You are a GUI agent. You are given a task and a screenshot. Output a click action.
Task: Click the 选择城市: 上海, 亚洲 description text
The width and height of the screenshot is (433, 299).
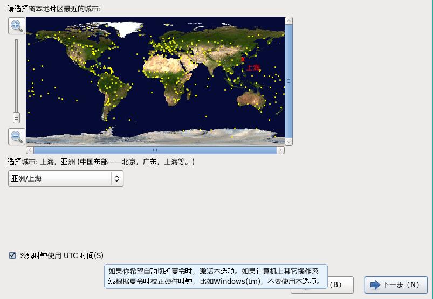coord(101,162)
